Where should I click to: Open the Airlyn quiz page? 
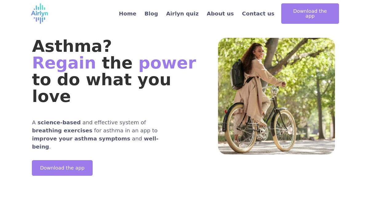[x=182, y=13]
